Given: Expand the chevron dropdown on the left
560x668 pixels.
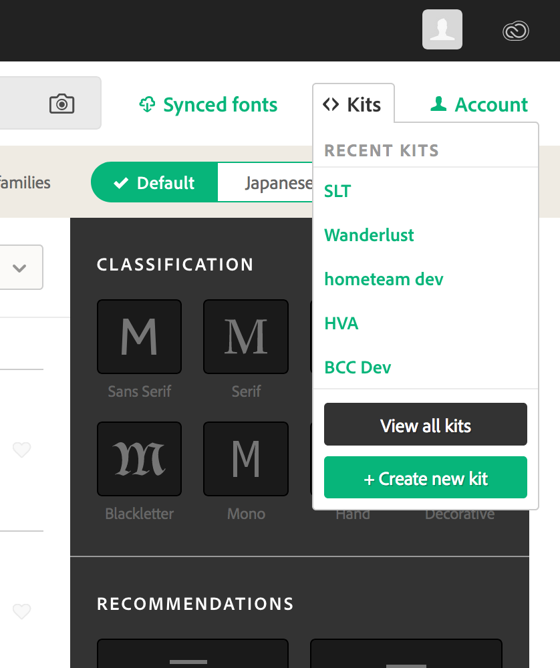Looking at the screenshot, I should point(19,268).
